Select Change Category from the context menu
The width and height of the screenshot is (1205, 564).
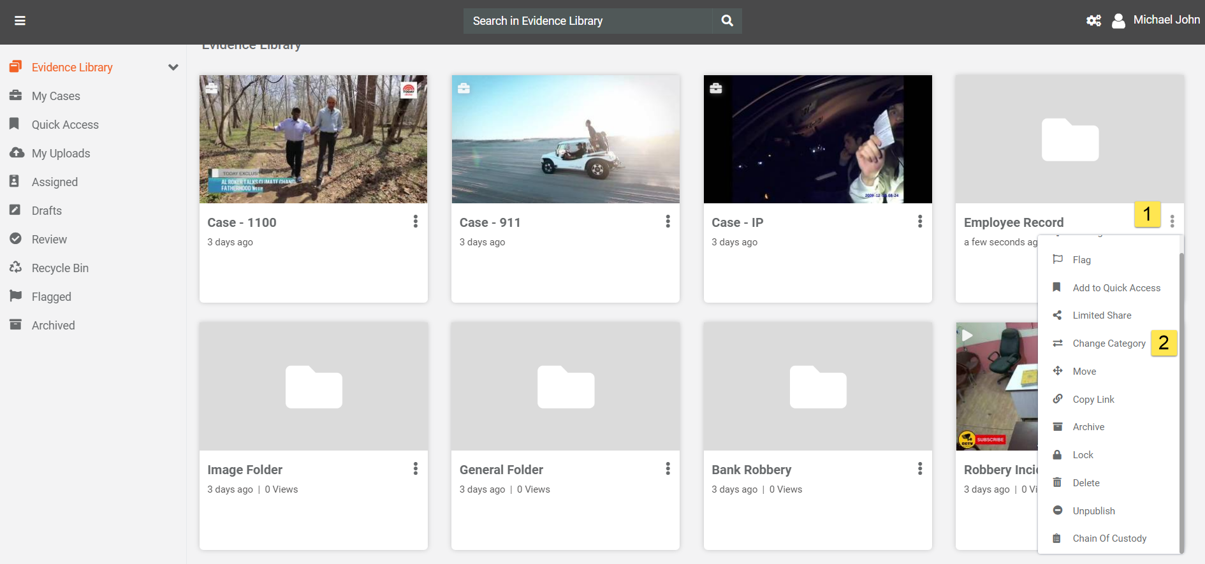click(1109, 343)
